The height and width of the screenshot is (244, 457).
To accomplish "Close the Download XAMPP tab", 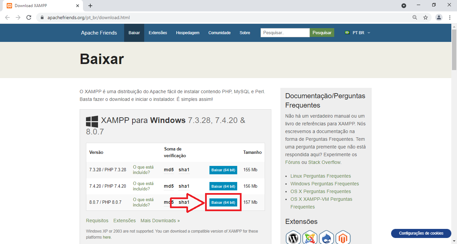I will 78,6.
